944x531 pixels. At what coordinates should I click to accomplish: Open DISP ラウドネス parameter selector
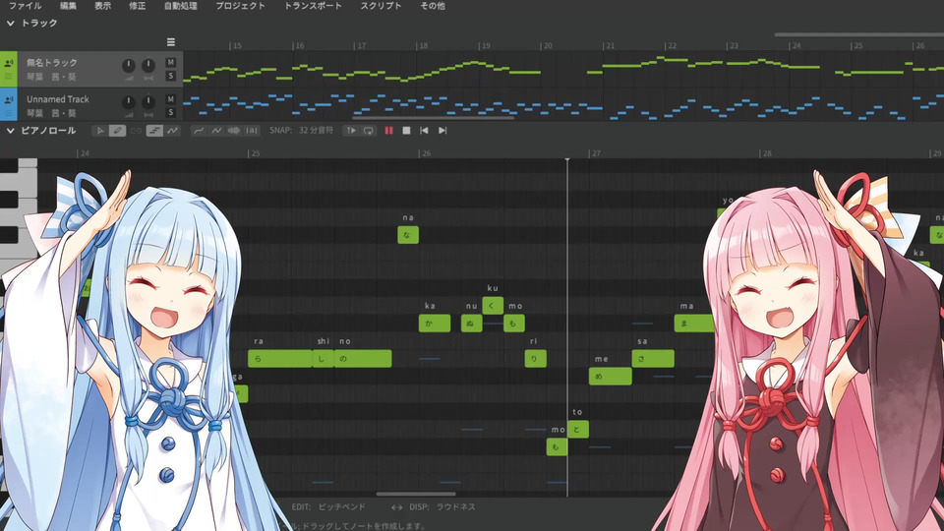tap(442, 507)
